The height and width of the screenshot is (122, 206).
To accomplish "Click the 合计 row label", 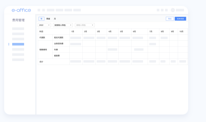I will pyautogui.click(x=41, y=62).
